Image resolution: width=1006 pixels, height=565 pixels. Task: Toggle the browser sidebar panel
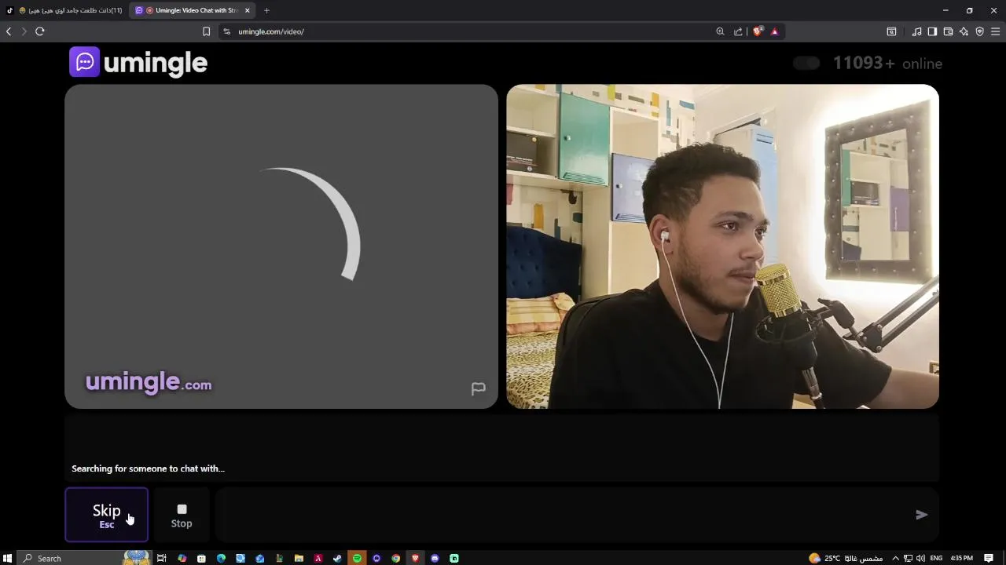932,31
